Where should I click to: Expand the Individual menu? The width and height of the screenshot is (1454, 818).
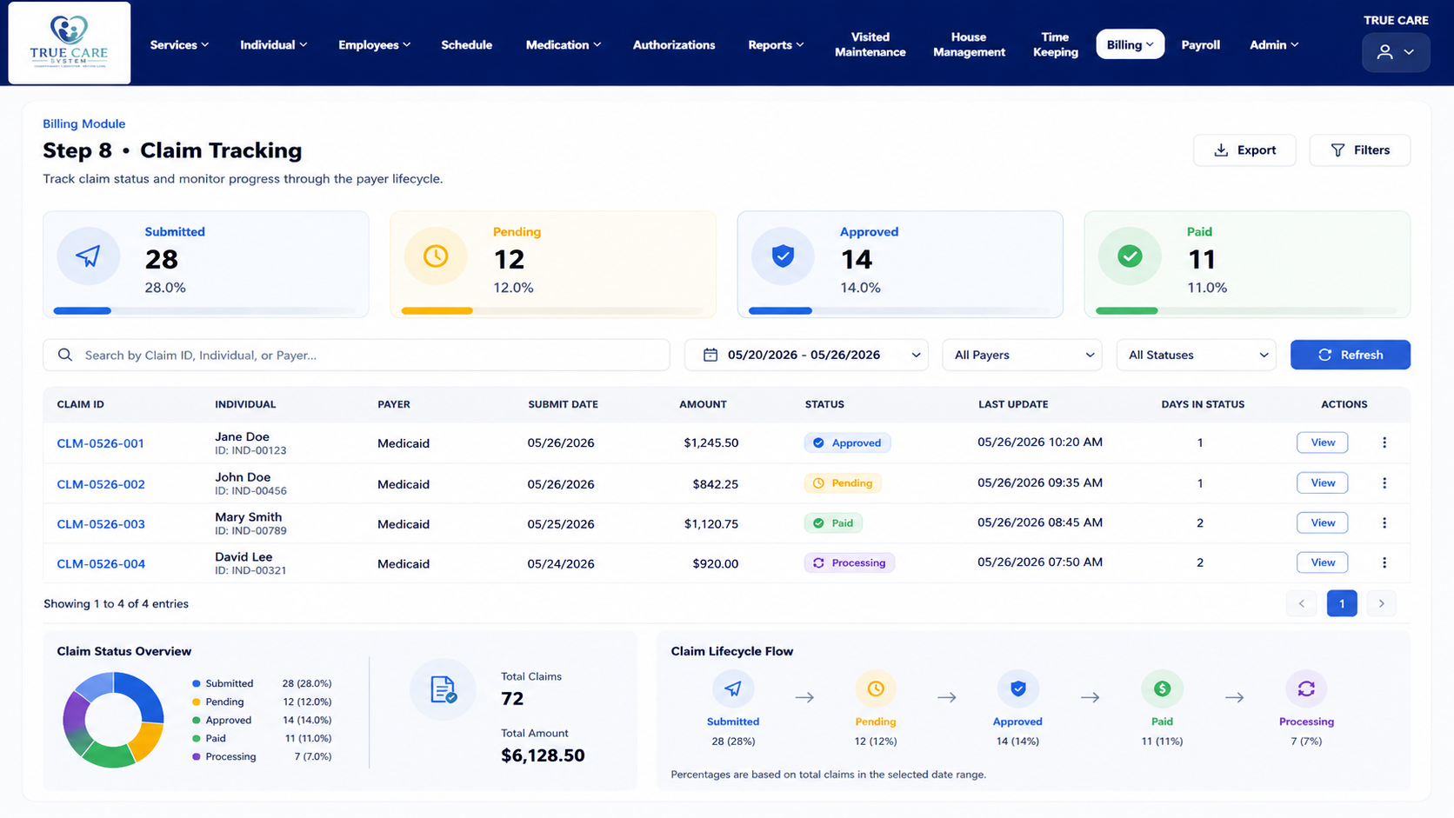coord(273,44)
